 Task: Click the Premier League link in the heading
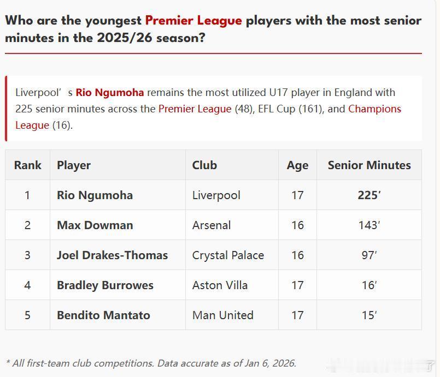(193, 21)
